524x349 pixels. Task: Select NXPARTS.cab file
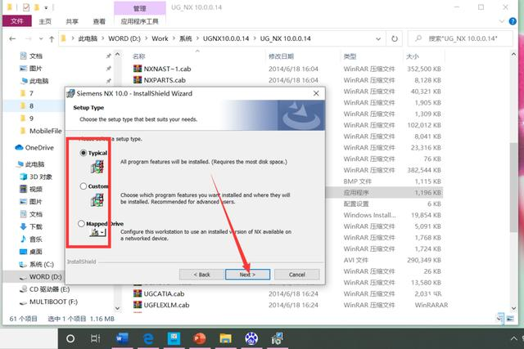[160, 80]
